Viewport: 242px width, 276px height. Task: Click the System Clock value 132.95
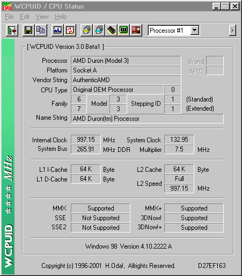pyautogui.click(x=179, y=140)
